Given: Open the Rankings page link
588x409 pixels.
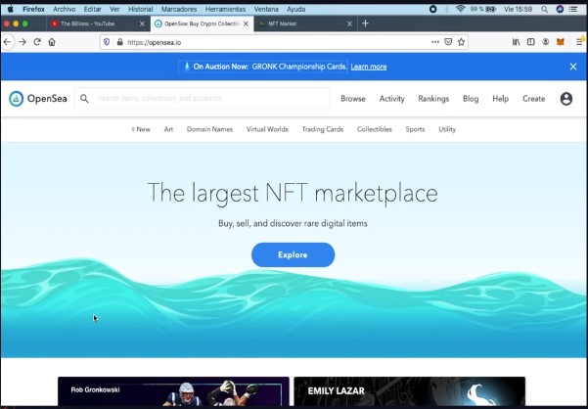Looking at the screenshot, I should pyautogui.click(x=433, y=99).
